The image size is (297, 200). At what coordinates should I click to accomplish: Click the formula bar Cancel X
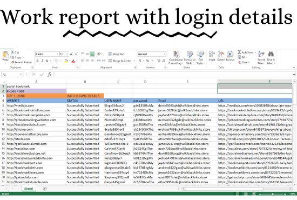[33, 75]
